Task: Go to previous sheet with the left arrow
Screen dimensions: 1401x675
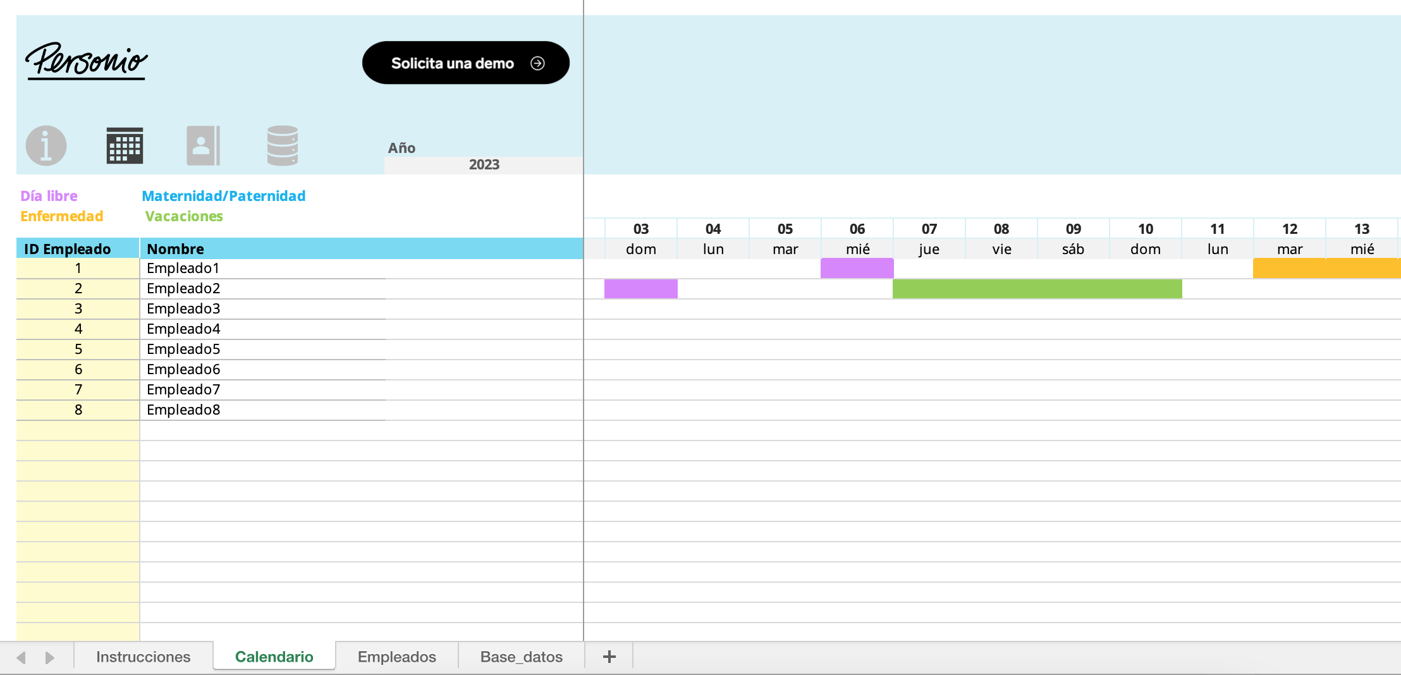Action: (x=21, y=657)
